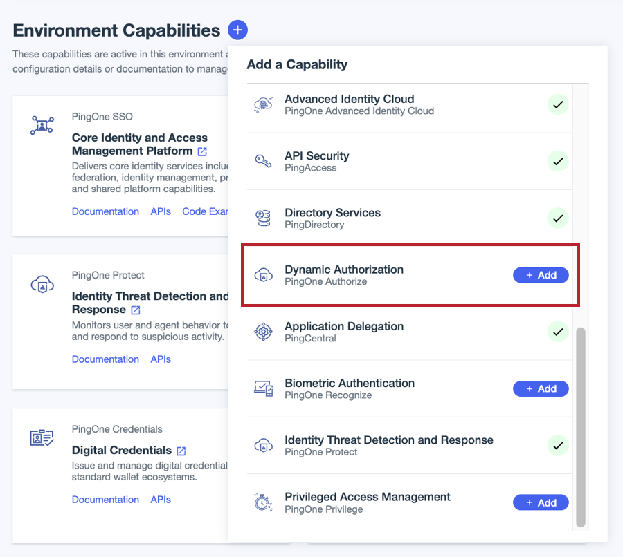Screen dimensions: 623x557
Task: Open external link icon beside Digital Credentials
Action: tap(181, 451)
